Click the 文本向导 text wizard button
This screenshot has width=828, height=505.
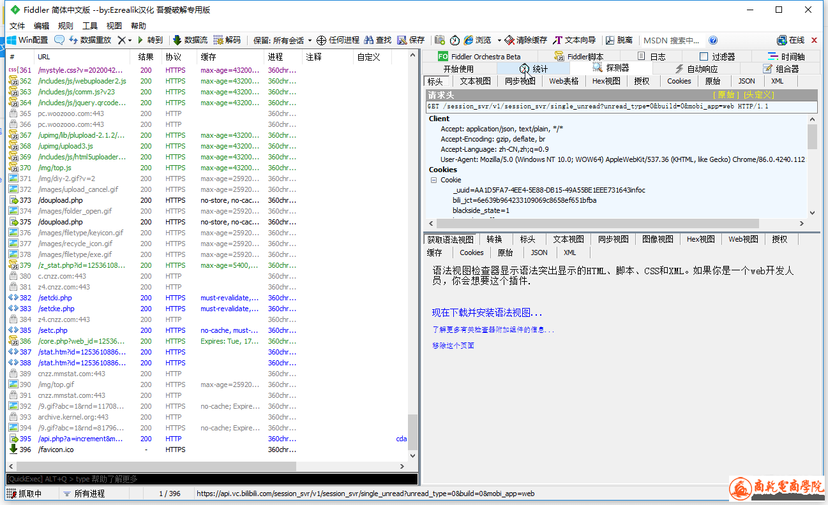point(574,40)
